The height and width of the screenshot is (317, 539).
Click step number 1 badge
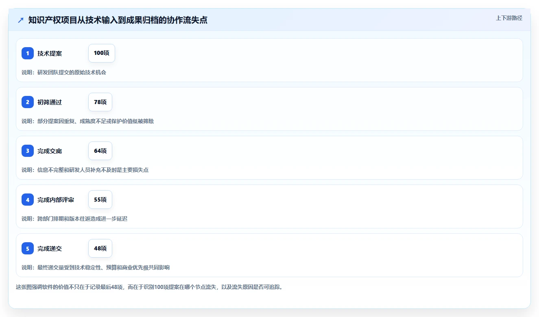(x=28, y=53)
